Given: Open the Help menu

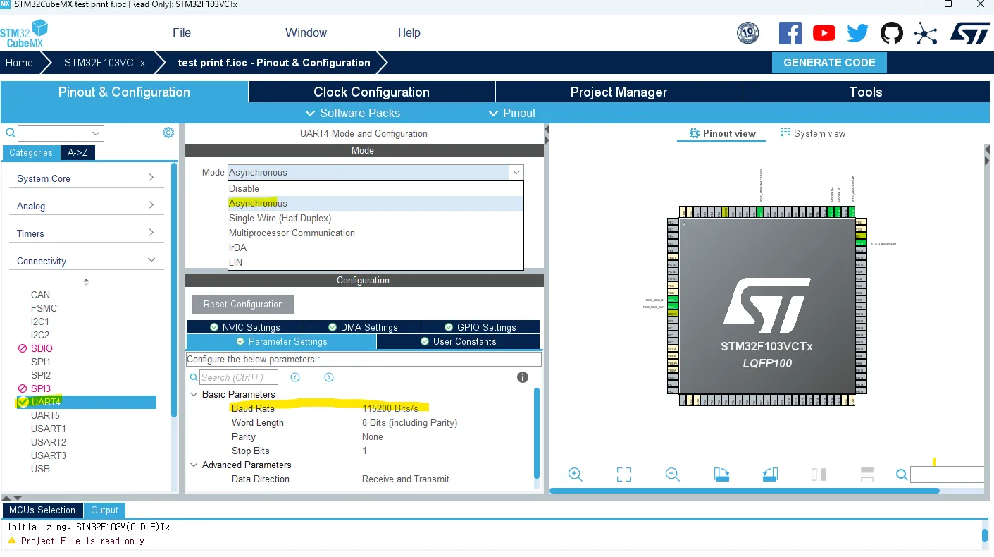Looking at the screenshot, I should (x=409, y=32).
